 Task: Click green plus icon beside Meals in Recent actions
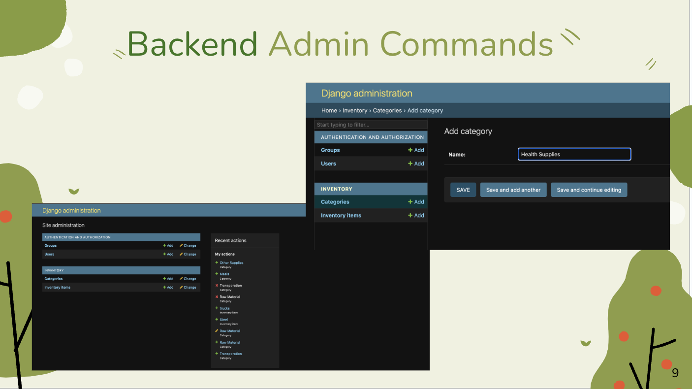(217, 274)
